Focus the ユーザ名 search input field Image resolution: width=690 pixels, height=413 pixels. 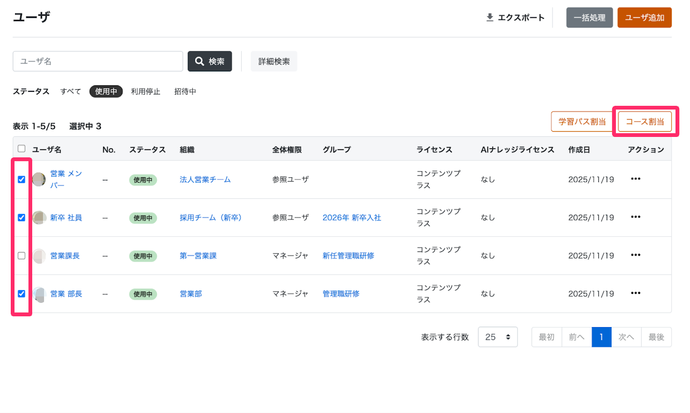click(98, 61)
